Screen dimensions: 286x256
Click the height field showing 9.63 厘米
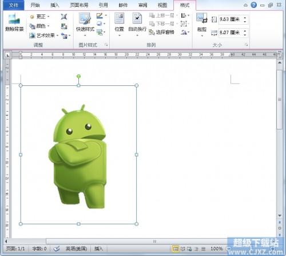pos(231,19)
